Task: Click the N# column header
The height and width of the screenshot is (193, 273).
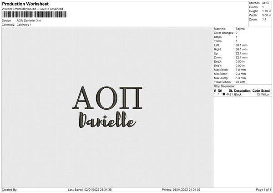Action: click(x=220, y=91)
